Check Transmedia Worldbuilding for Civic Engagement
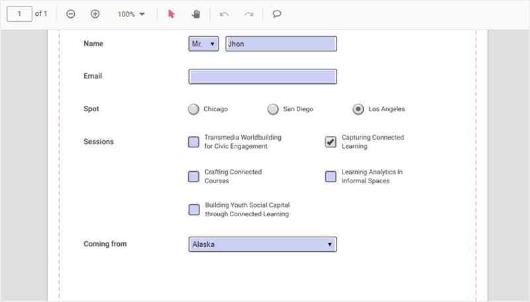Viewport: 530px width, 302px height. (x=193, y=141)
